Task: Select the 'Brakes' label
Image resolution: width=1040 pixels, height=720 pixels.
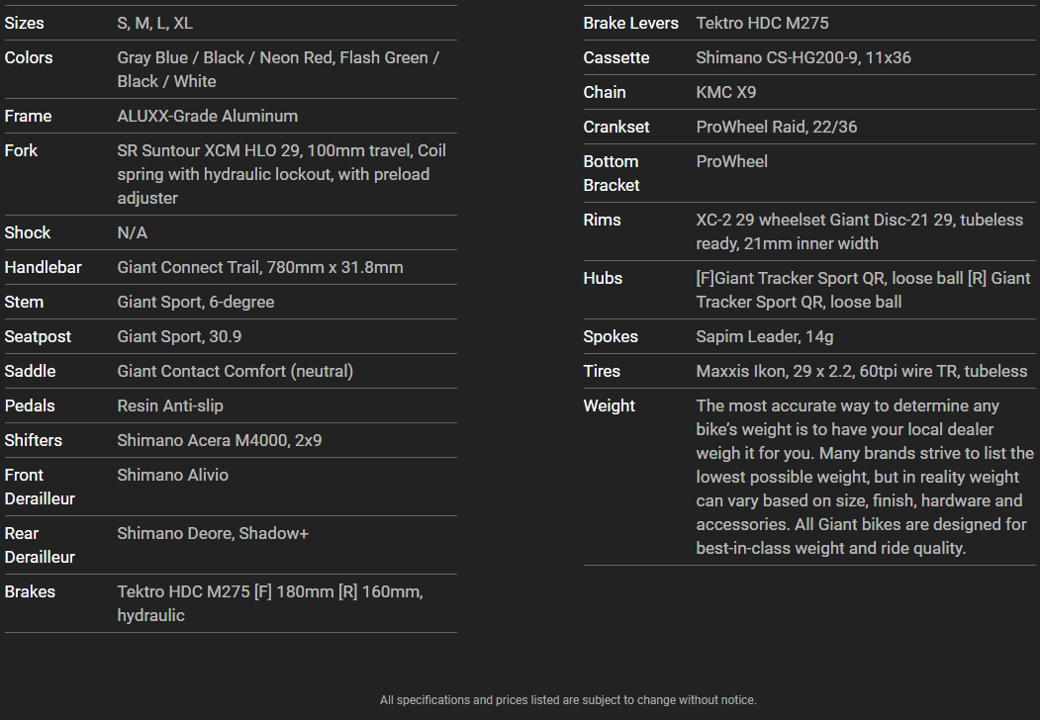Action: [x=30, y=591]
